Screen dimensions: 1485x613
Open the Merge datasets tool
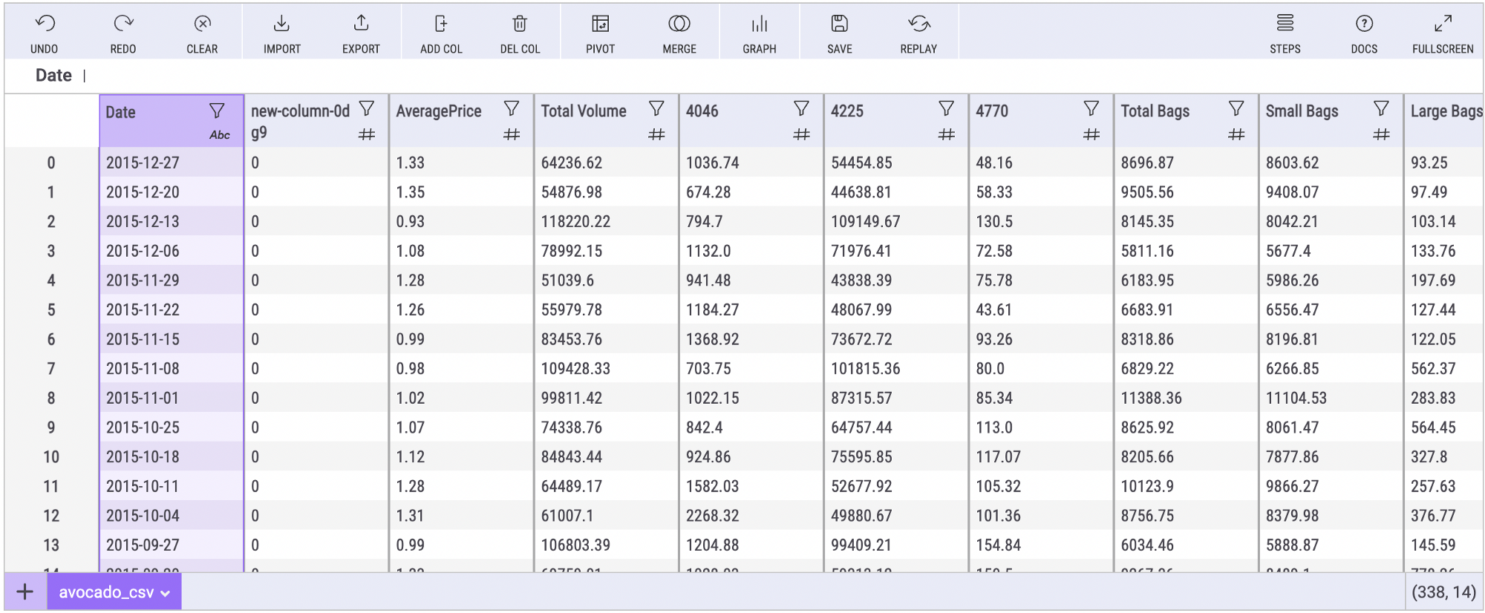(x=679, y=24)
